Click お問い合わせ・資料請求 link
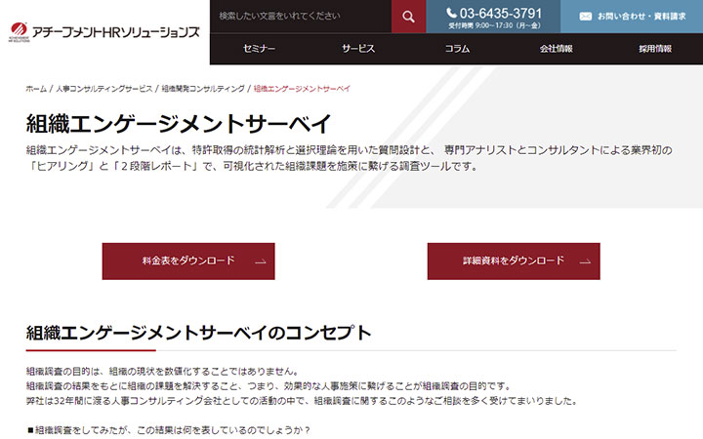 (x=632, y=17)
